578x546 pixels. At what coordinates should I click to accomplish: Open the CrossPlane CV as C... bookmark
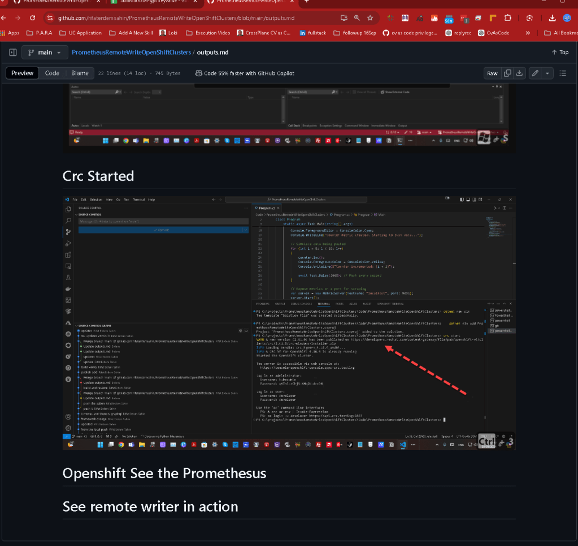tap(264, 33)
